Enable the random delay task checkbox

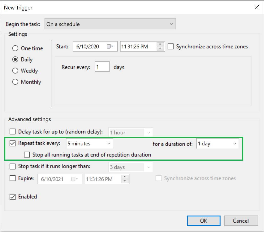coord(13,132)
